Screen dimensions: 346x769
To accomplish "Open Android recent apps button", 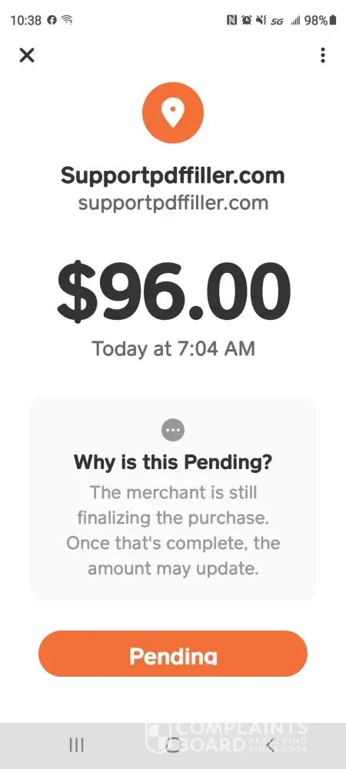I will [76, 745].
